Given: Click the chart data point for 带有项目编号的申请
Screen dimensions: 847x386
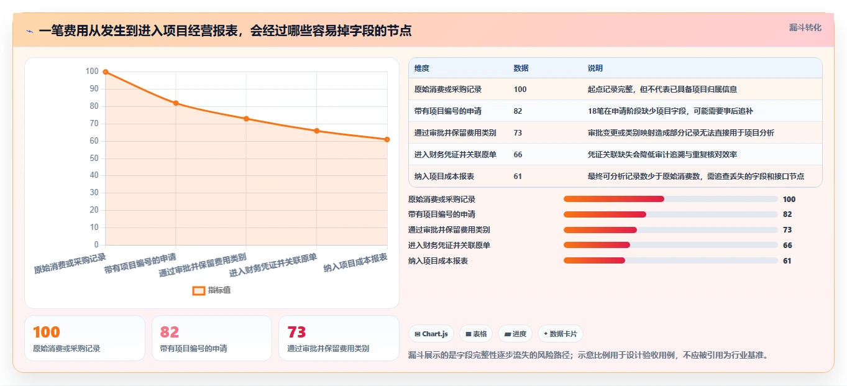Looking at the screenshot, I should 176,103.
